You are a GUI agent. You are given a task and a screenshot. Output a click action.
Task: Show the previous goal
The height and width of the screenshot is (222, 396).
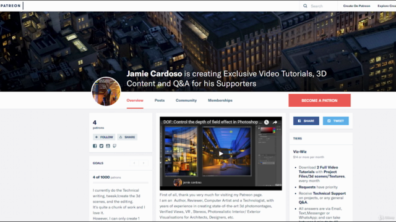134,163
